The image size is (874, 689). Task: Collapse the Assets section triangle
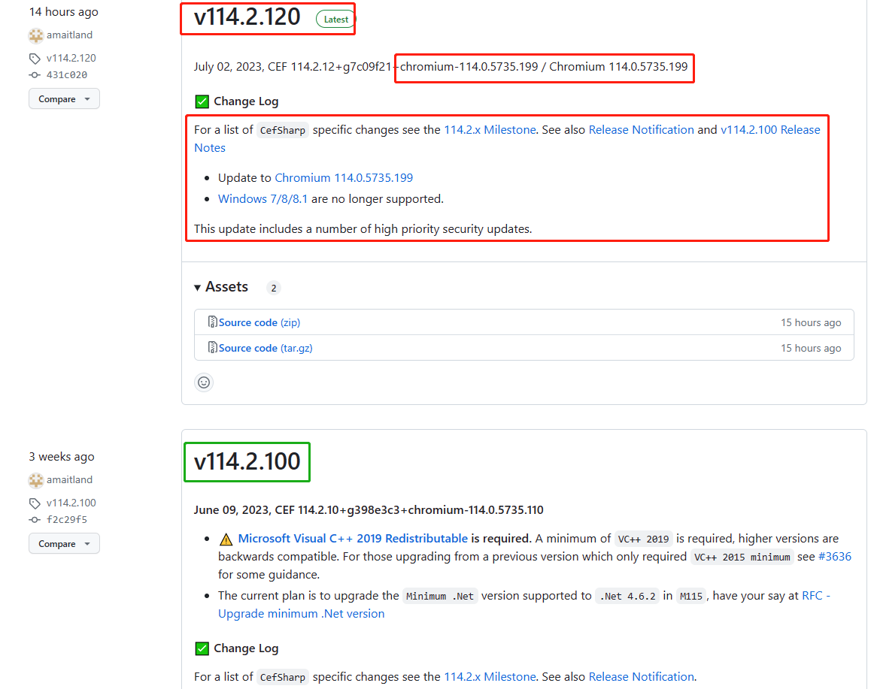197,288
